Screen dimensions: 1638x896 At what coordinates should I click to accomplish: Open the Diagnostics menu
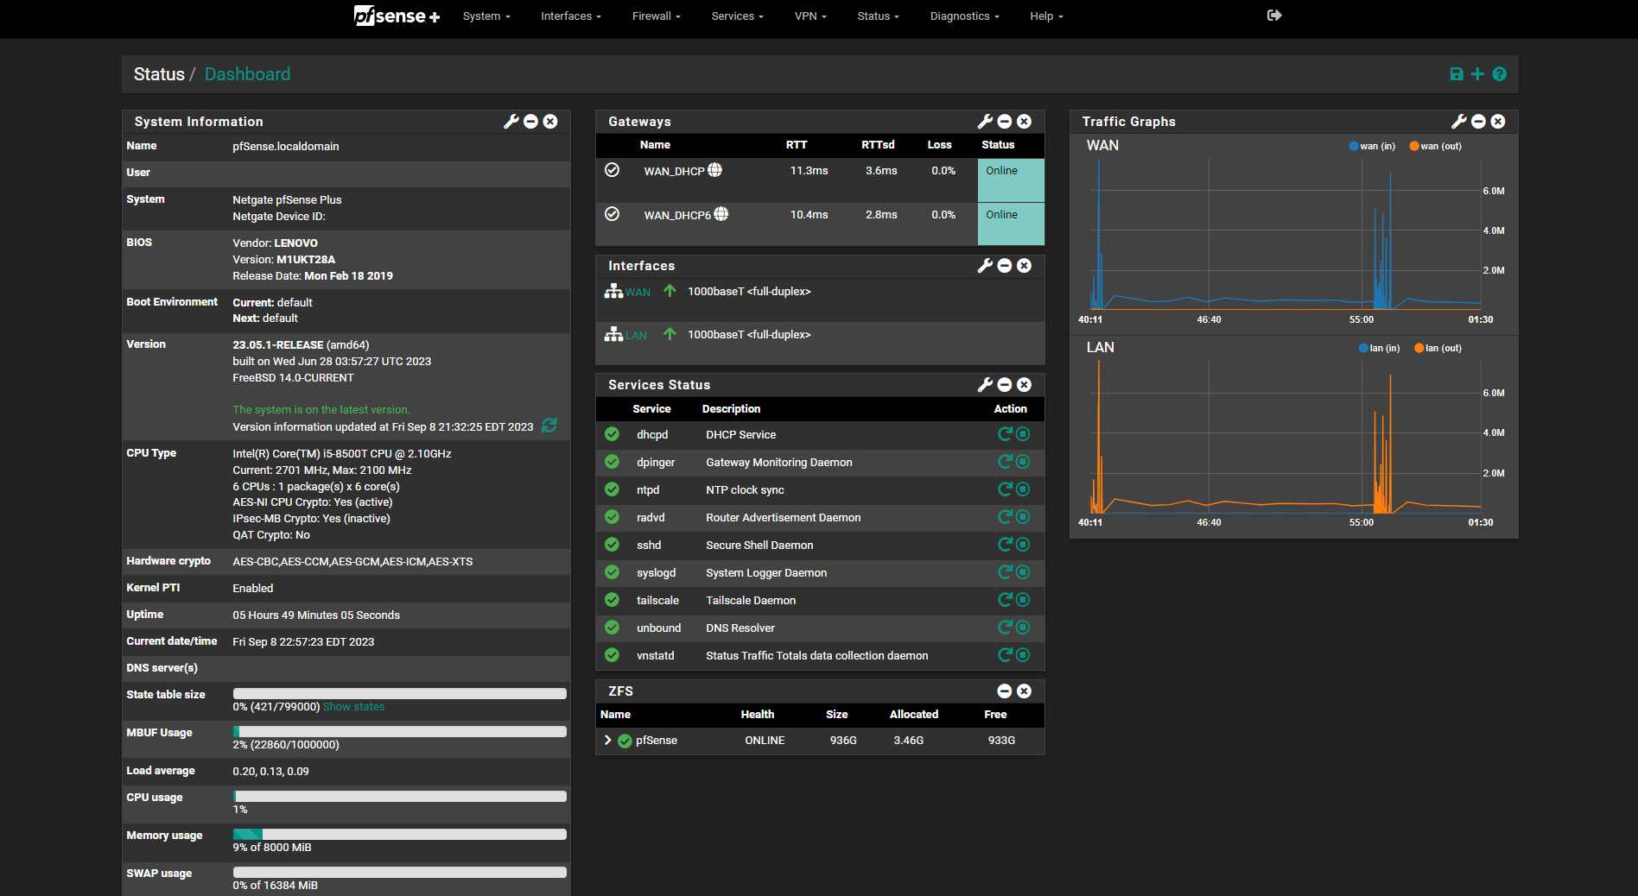pos(964,16)
